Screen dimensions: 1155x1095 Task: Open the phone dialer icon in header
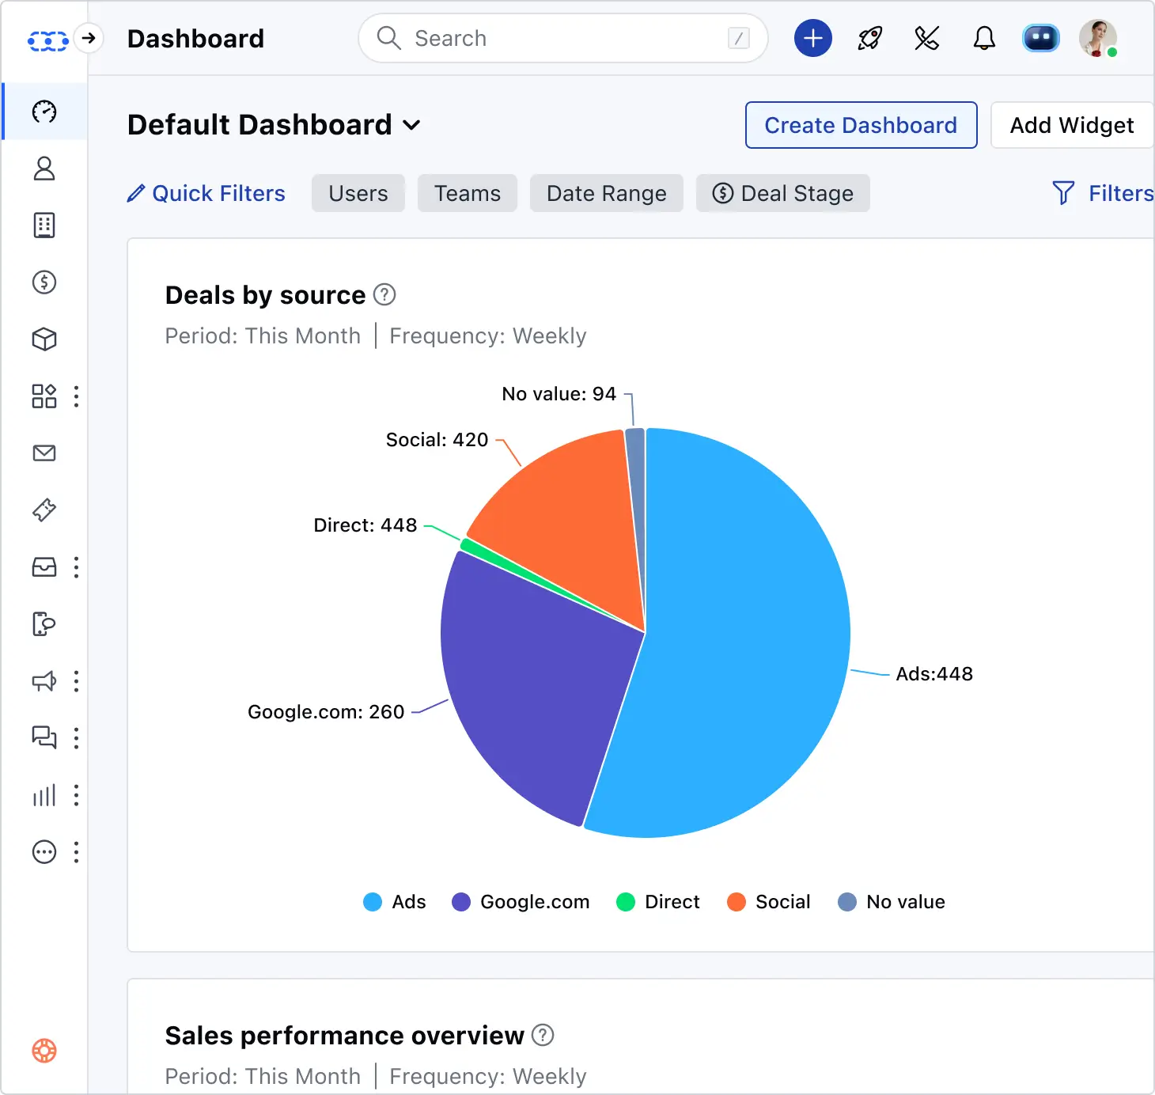pyautogui.click(x=927, y=38)
